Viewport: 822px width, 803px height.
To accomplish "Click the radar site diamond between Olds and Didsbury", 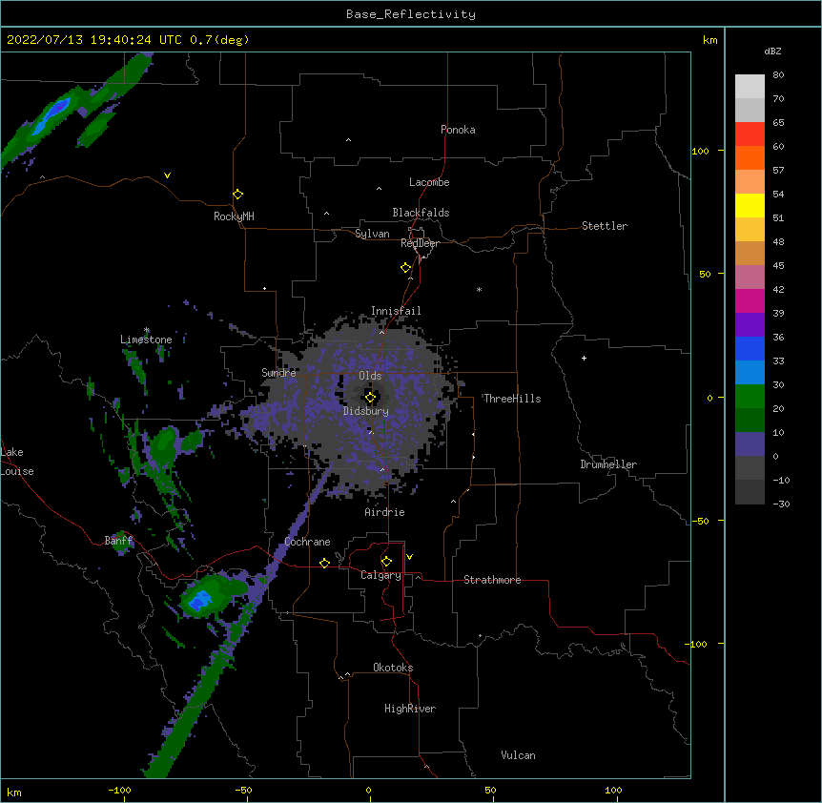I will tap(370, 398).
